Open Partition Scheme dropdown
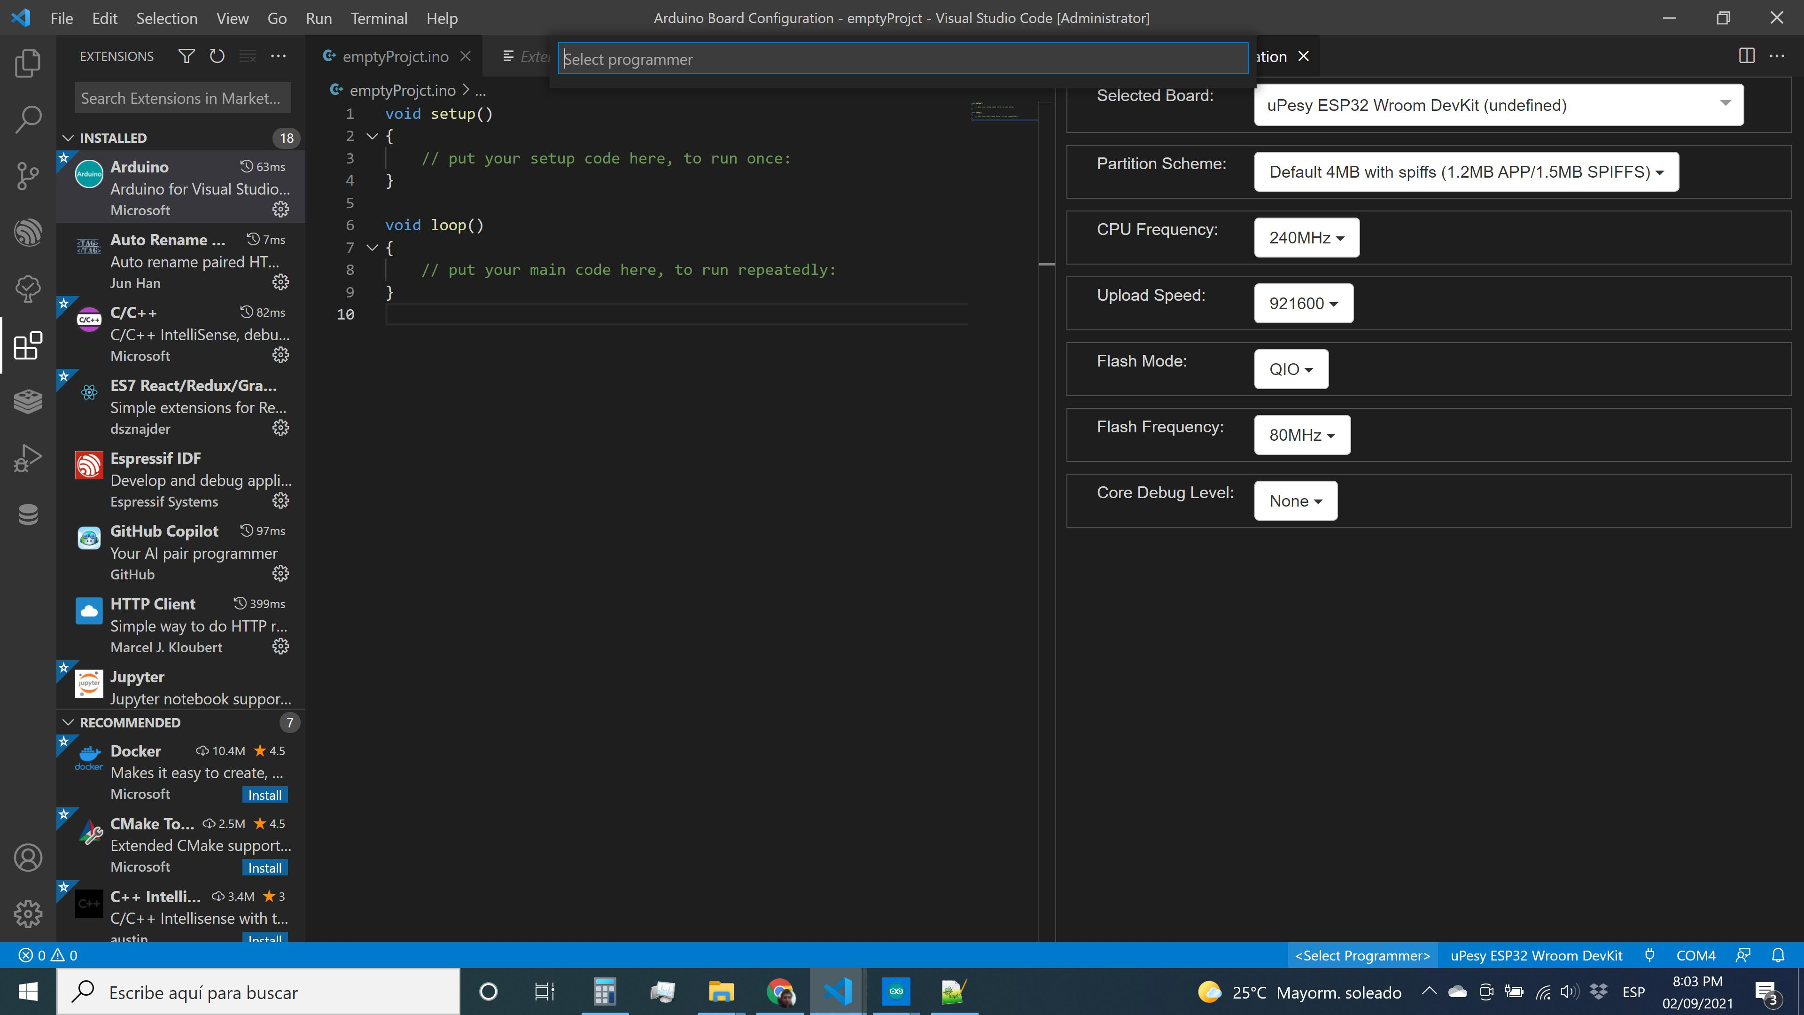 click(1466, 172)
